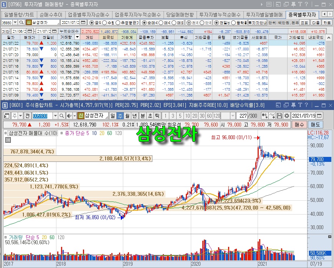Viewport: 334px width, 268px height.
Task: Select the 매수 radio button
Action: coord(161,22)
